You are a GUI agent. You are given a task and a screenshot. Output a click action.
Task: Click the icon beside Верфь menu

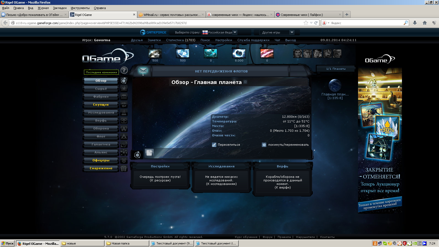(x=124, y=120)
